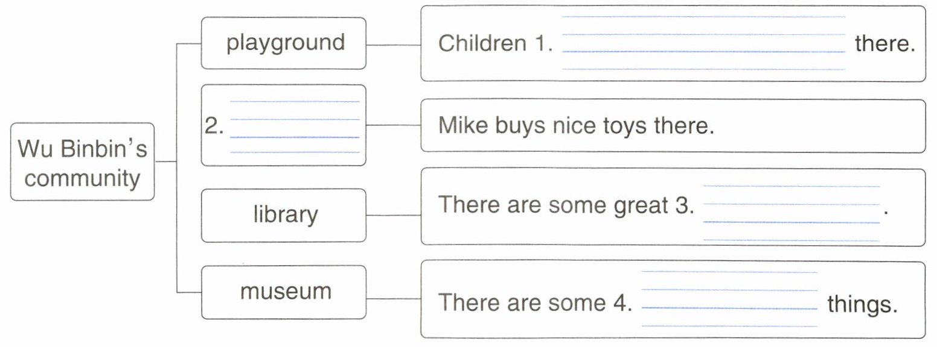Click blank 3 lines after "great"
Screen dimensions: 937x347
791,214
